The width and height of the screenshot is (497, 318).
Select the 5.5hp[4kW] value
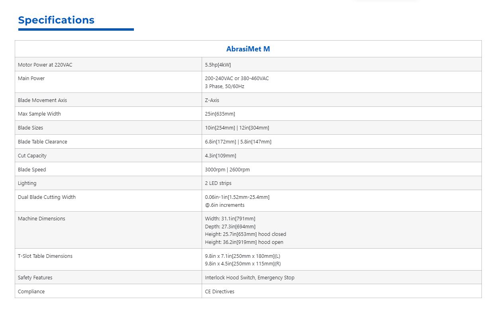pyautogui.click(x=218, y=65)
